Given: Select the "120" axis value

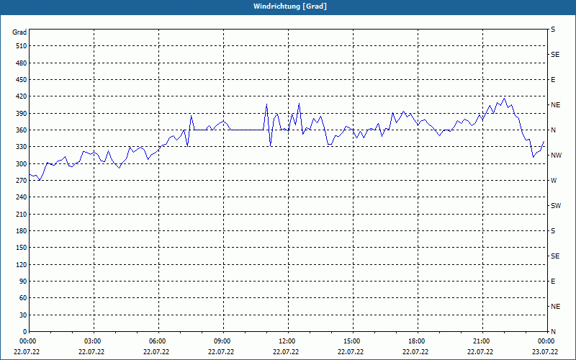Looking at the screenshot, I should pos(22,264).
